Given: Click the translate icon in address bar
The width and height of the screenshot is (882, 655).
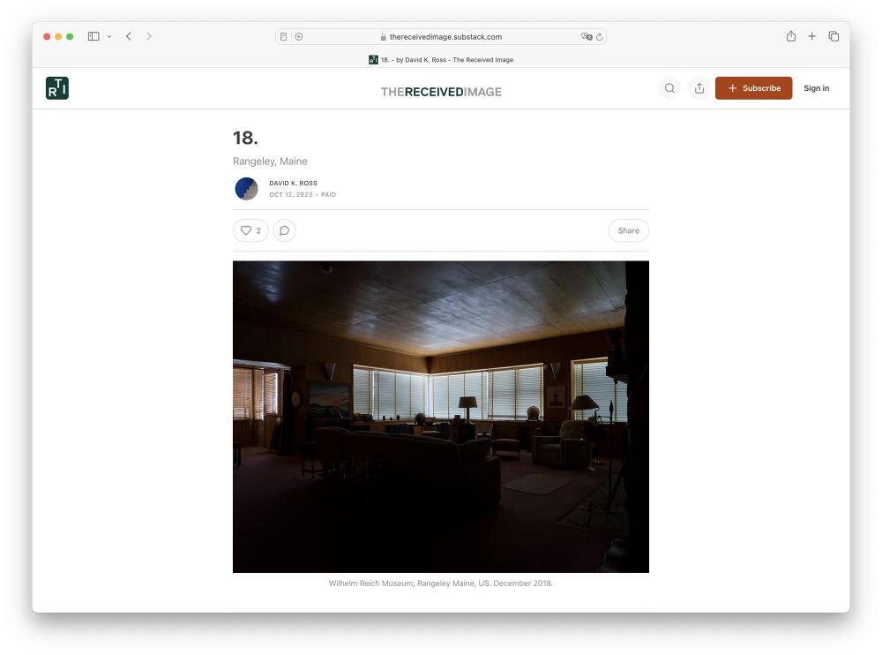Looking at the screenshot, I should tap(587, 37).
